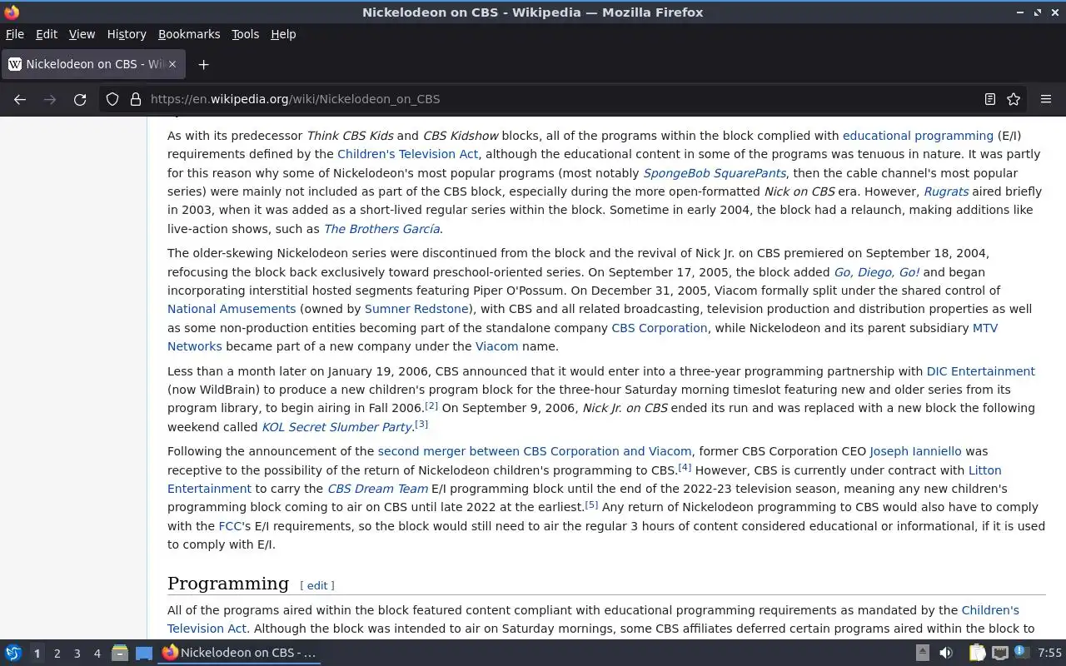This screenshot has width=1066, height=666.
Task: Open a new tab with the plus button
Action: pos(203,64)
